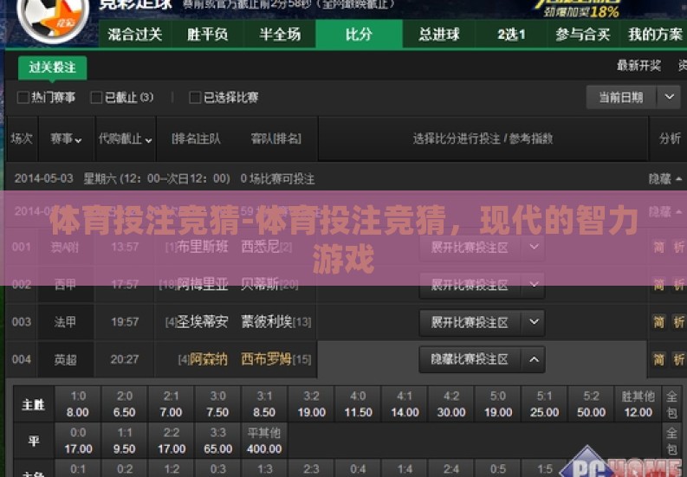Select score 3:1 odds 8.50
The width and height of the screenshot is (687, 477).
[x=264, y=404]
